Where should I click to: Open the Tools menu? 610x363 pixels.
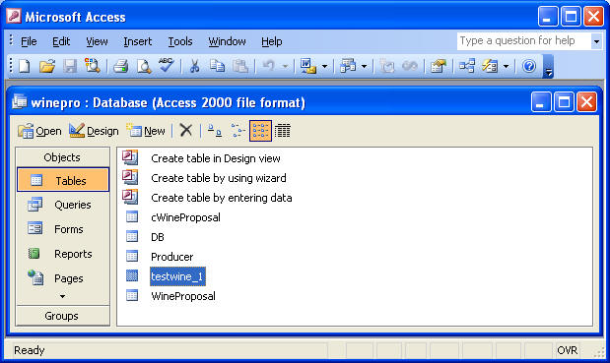click(180, 41)
